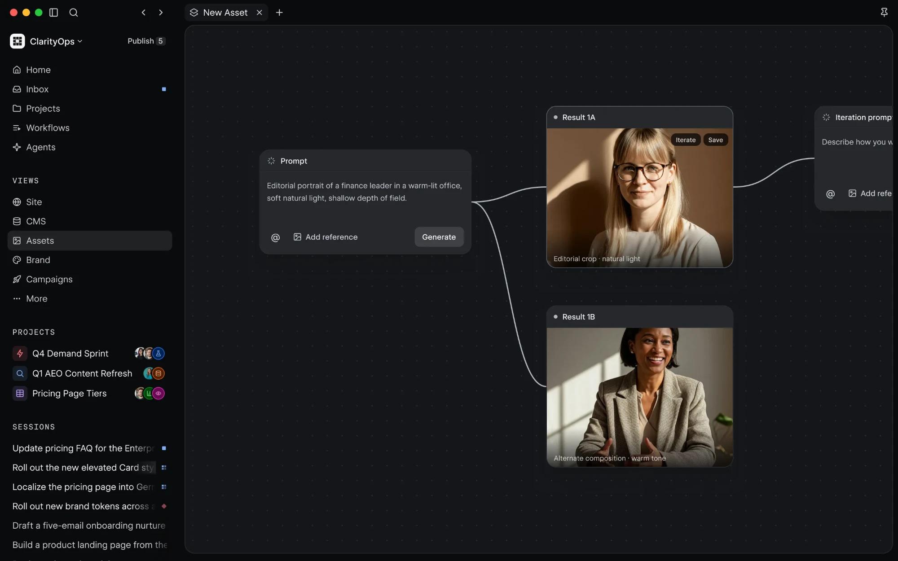Open the Brand view
Screen dimensions: 898x561
coord(90,260)
